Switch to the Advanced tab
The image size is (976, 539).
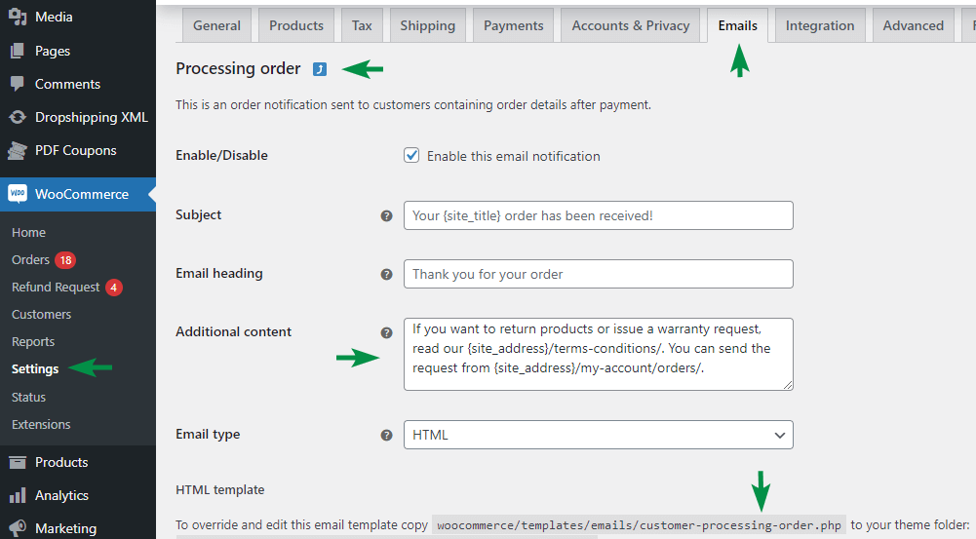914,25
